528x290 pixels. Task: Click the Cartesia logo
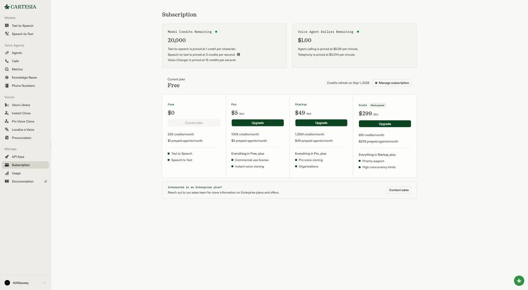20,7
